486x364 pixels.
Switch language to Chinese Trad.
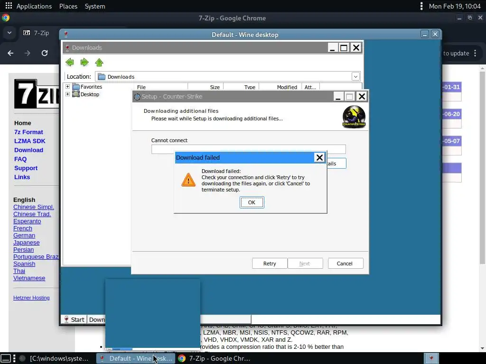(32, 214)
